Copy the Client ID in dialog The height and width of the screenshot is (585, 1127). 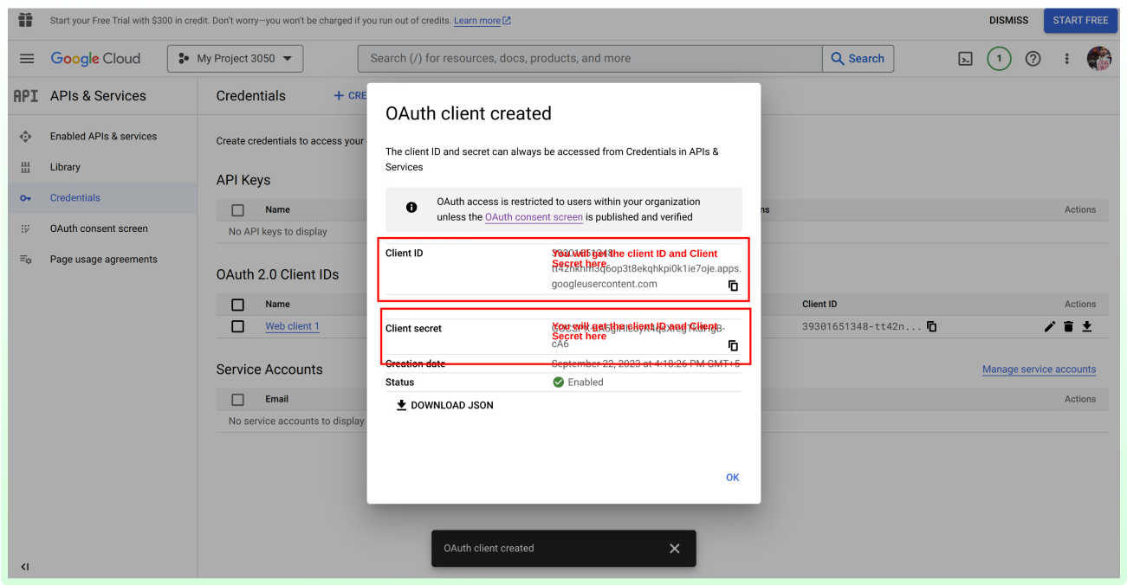pyautogui.click(x=733, y=286)
